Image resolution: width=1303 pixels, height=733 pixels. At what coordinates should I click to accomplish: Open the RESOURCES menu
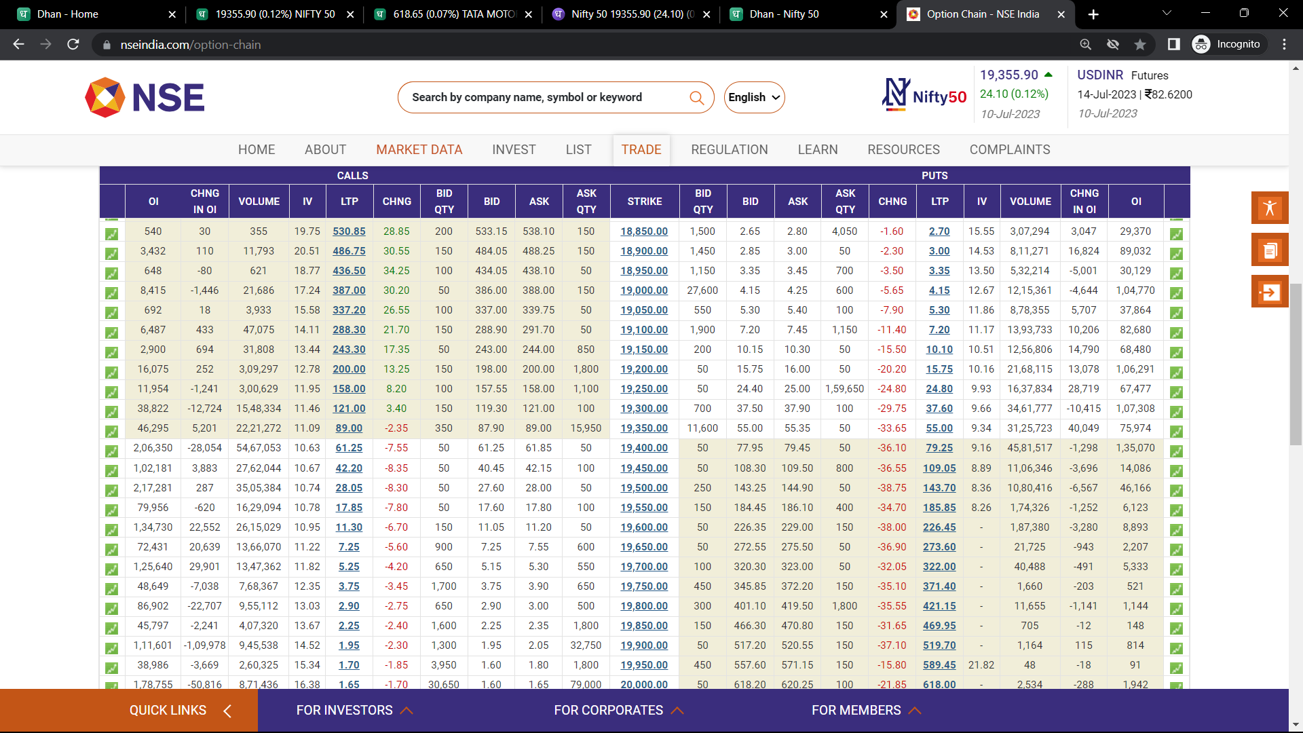[x=903, y=150]
